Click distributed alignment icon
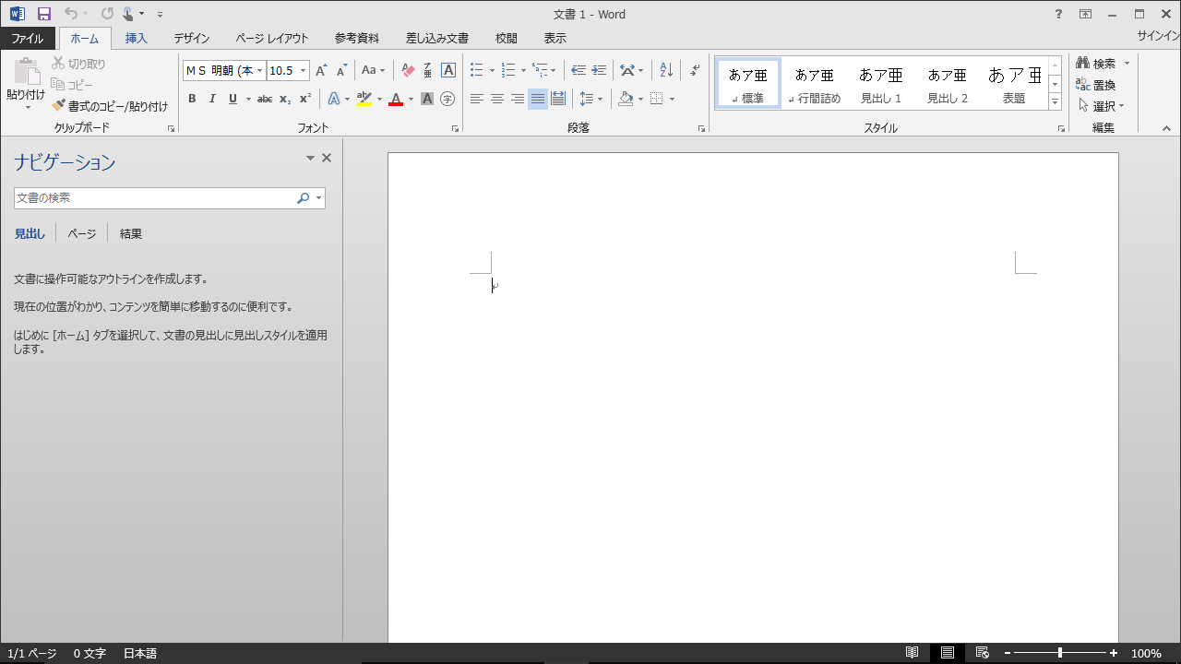The height and width of the screenshot is (664, 1181). tap(558, 99)
